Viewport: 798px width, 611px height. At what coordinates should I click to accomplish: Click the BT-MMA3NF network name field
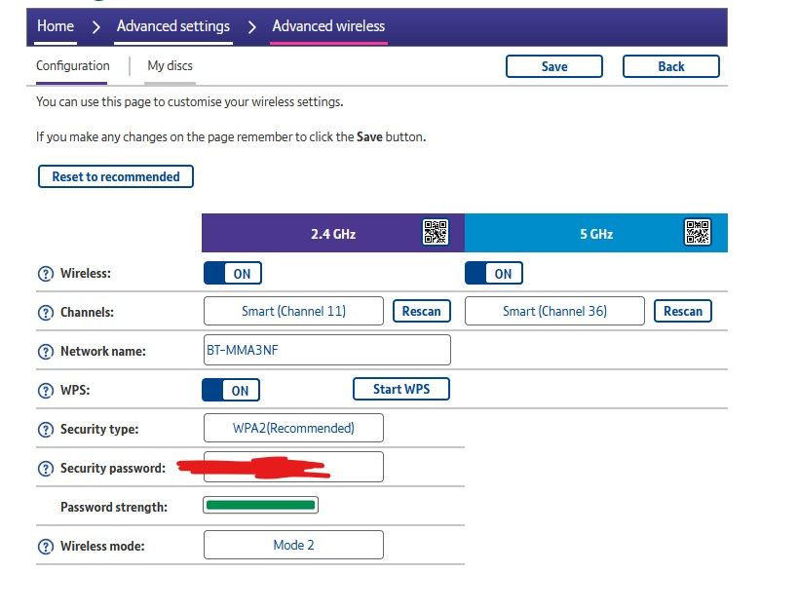[x=326, y=349]
